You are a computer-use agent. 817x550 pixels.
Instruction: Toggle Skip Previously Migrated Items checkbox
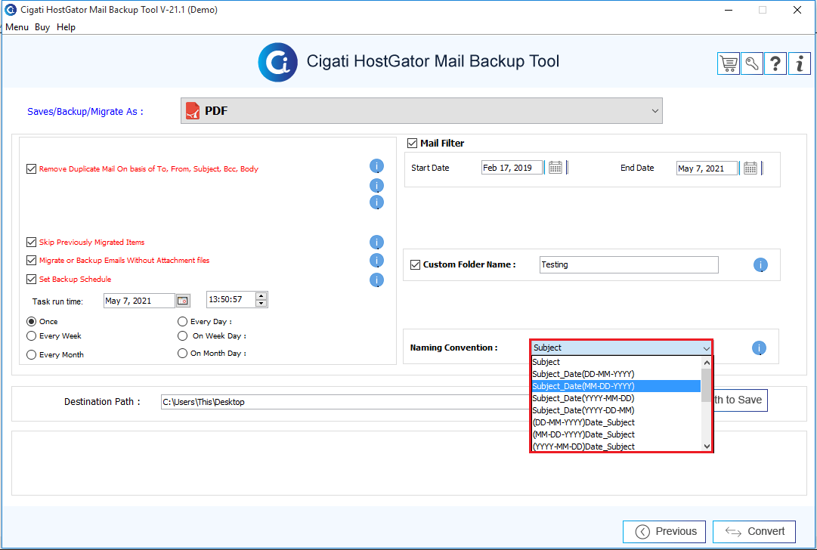pyautogui.click(x=31, y=243)
